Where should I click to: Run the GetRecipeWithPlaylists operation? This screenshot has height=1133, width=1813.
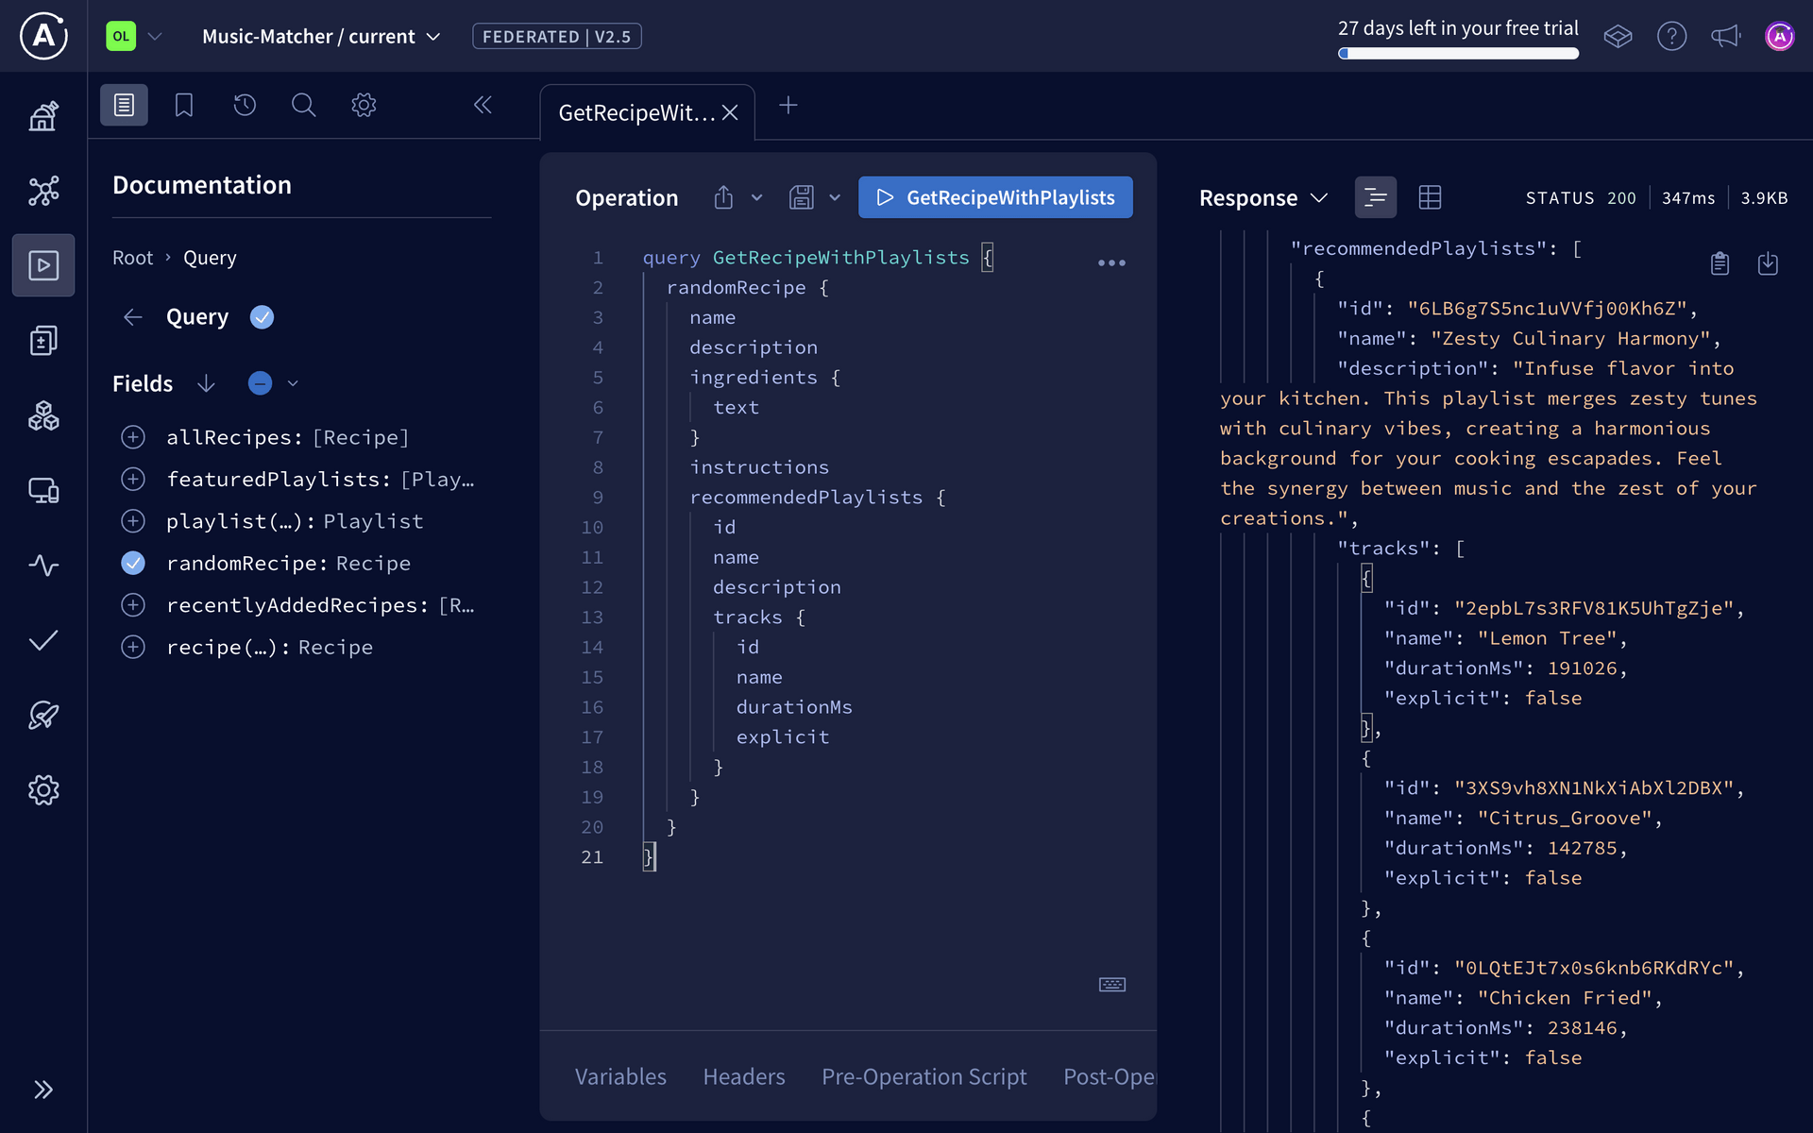(994, 197)
